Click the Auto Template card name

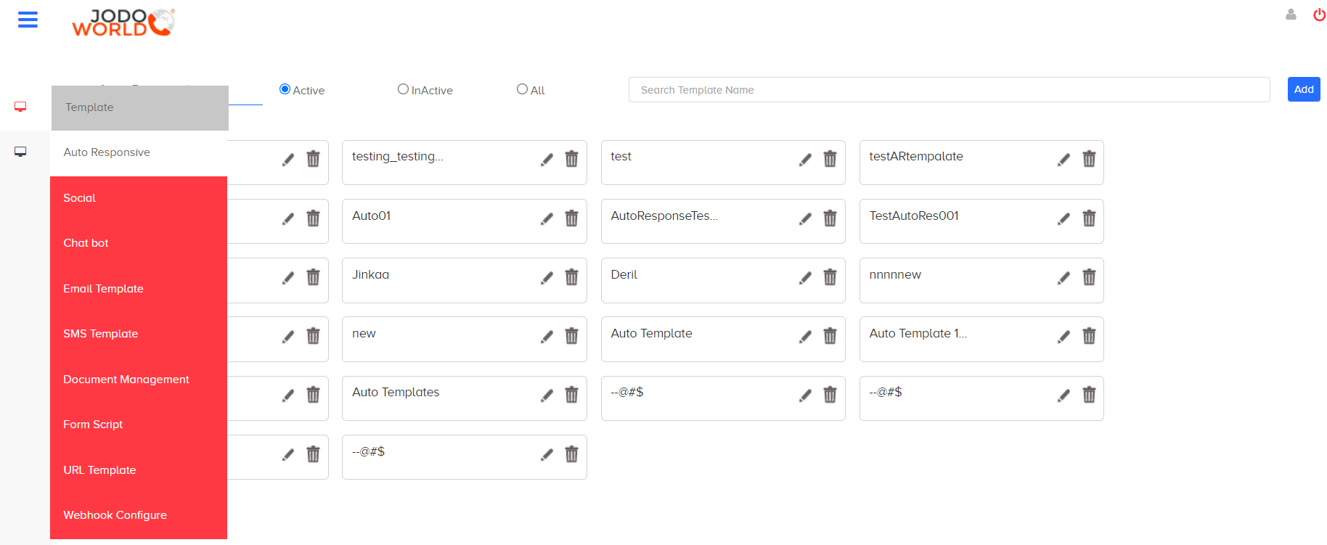click(x=651, y=333)
